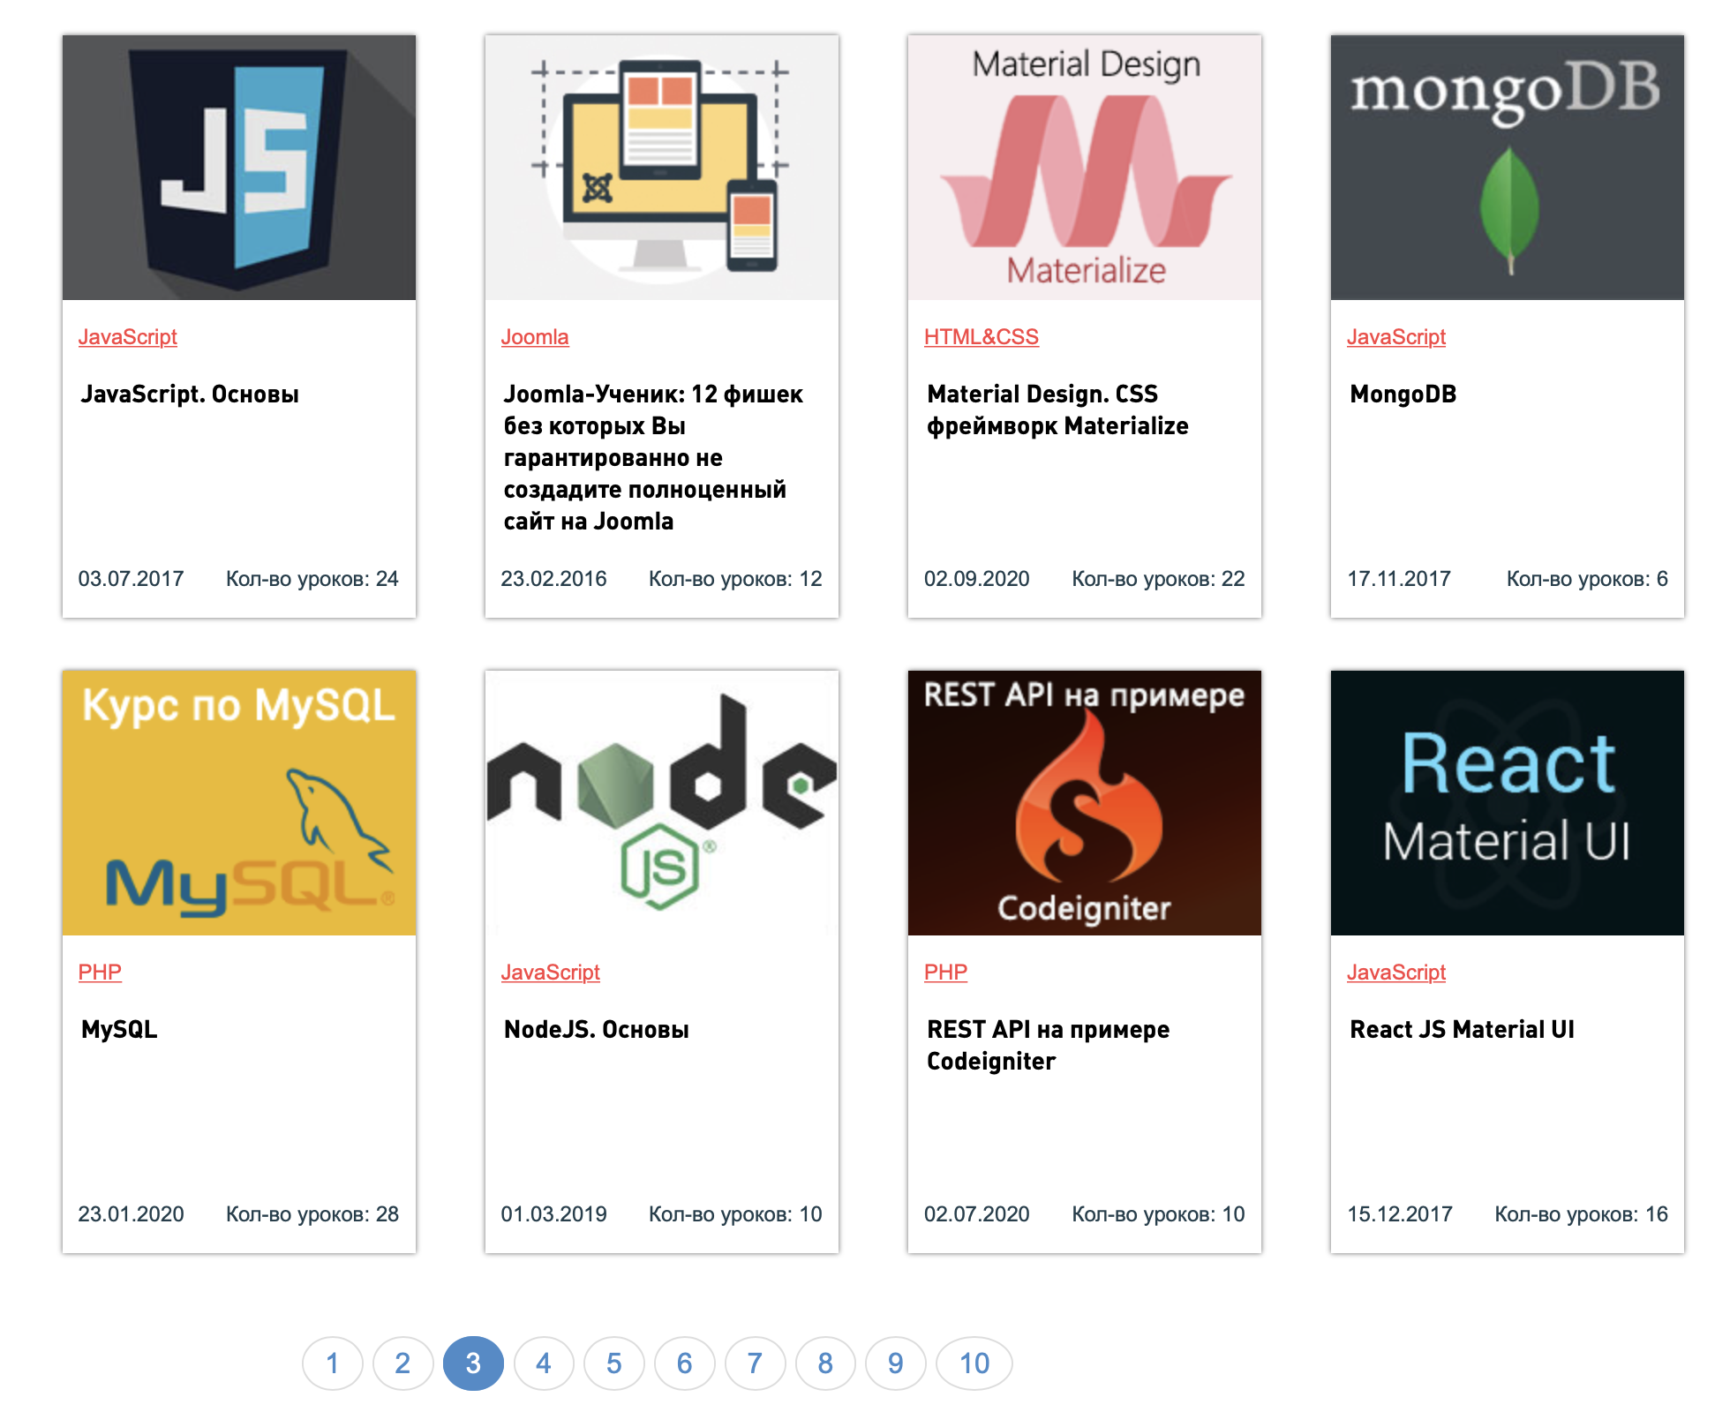Go to pagination page 9
This screenshot has width=1730, height=1412.
click(x=896, y=1363)
